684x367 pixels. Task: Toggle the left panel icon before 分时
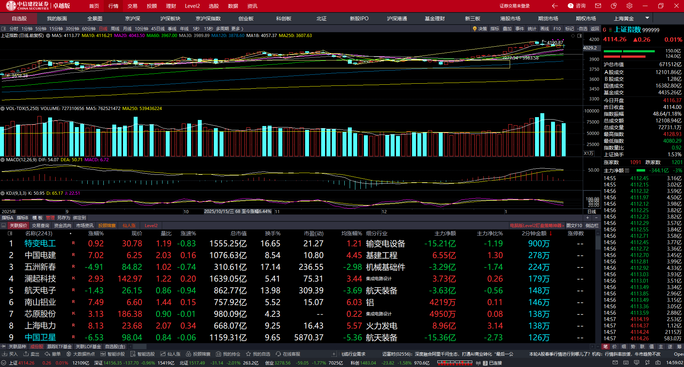tap(4, 29)
